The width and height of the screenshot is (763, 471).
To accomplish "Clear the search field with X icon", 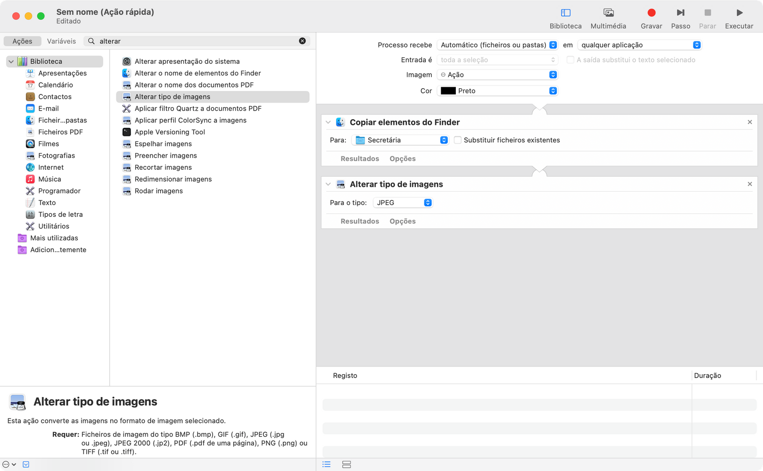I will coord(302,41).
